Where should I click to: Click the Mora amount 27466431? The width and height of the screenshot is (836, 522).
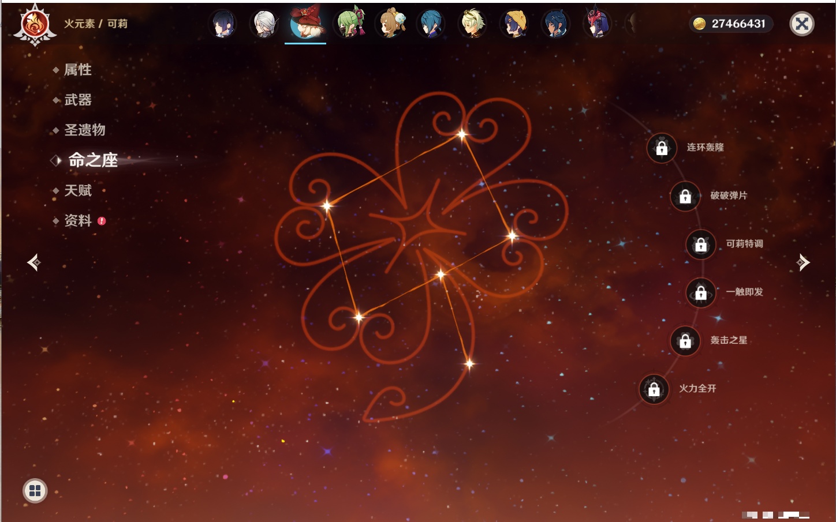click(x=738, y=24)
